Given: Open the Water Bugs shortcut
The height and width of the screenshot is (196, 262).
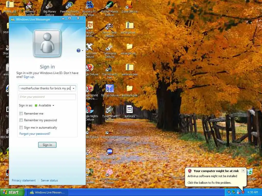Looking at the screenshot, I should [110, 152].
